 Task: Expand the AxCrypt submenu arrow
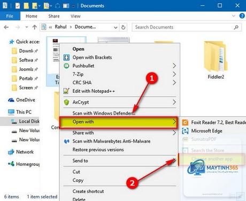point(174,102)
